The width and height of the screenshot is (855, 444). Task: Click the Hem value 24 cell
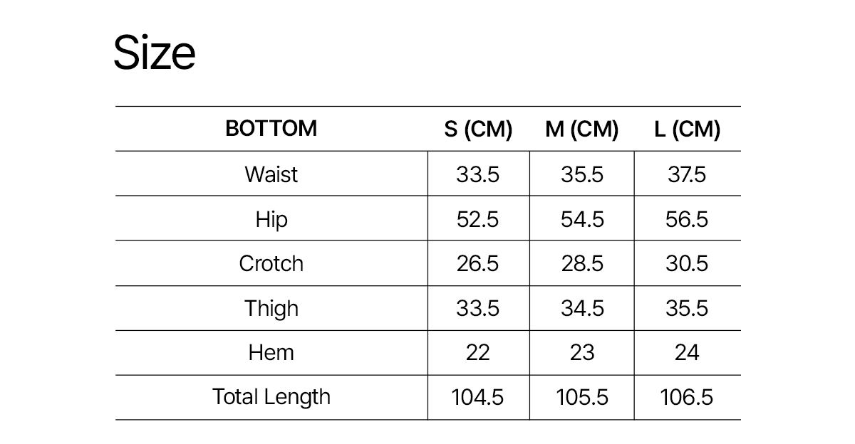click(687, 353)
